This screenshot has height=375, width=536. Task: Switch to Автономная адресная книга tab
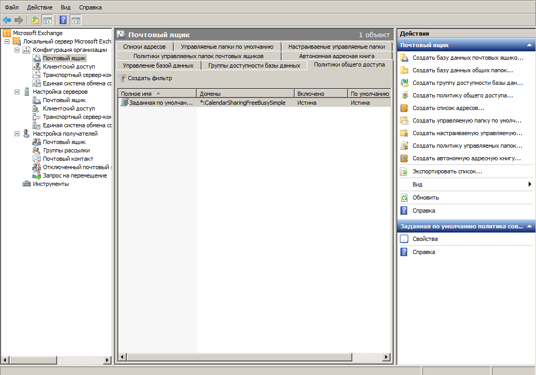pos(337,56)
